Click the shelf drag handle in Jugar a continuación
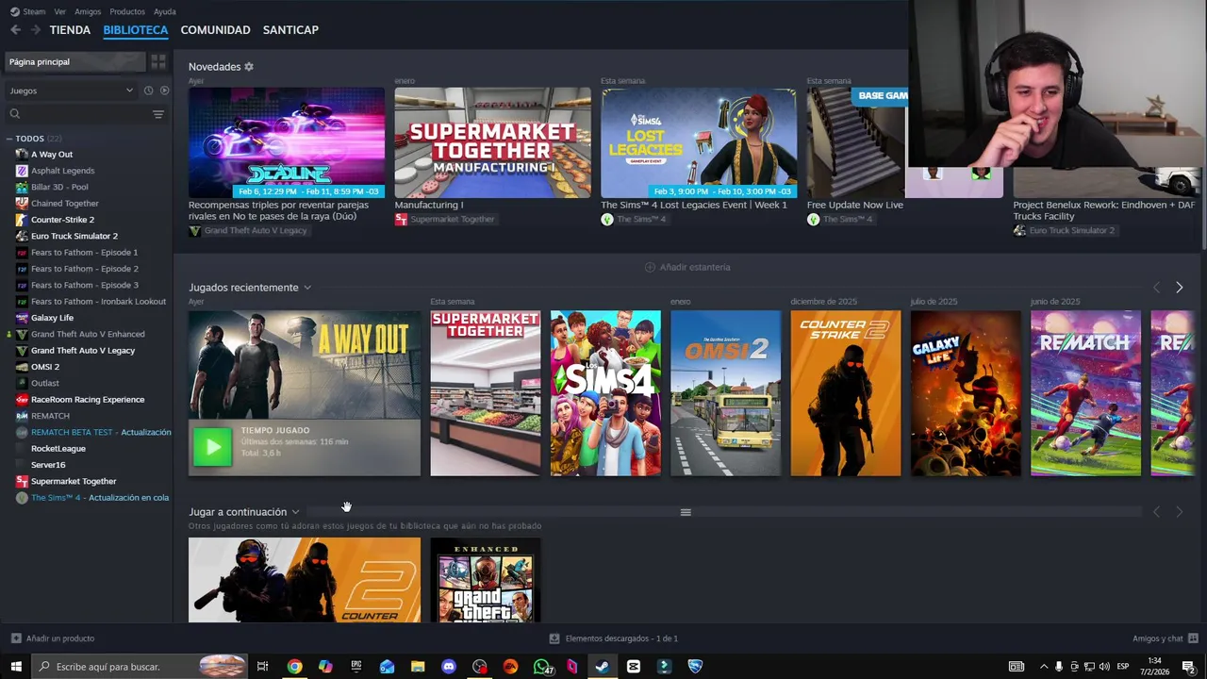Image resolution: width=1207 pixels, height=679 pixels. coord(686,512)
